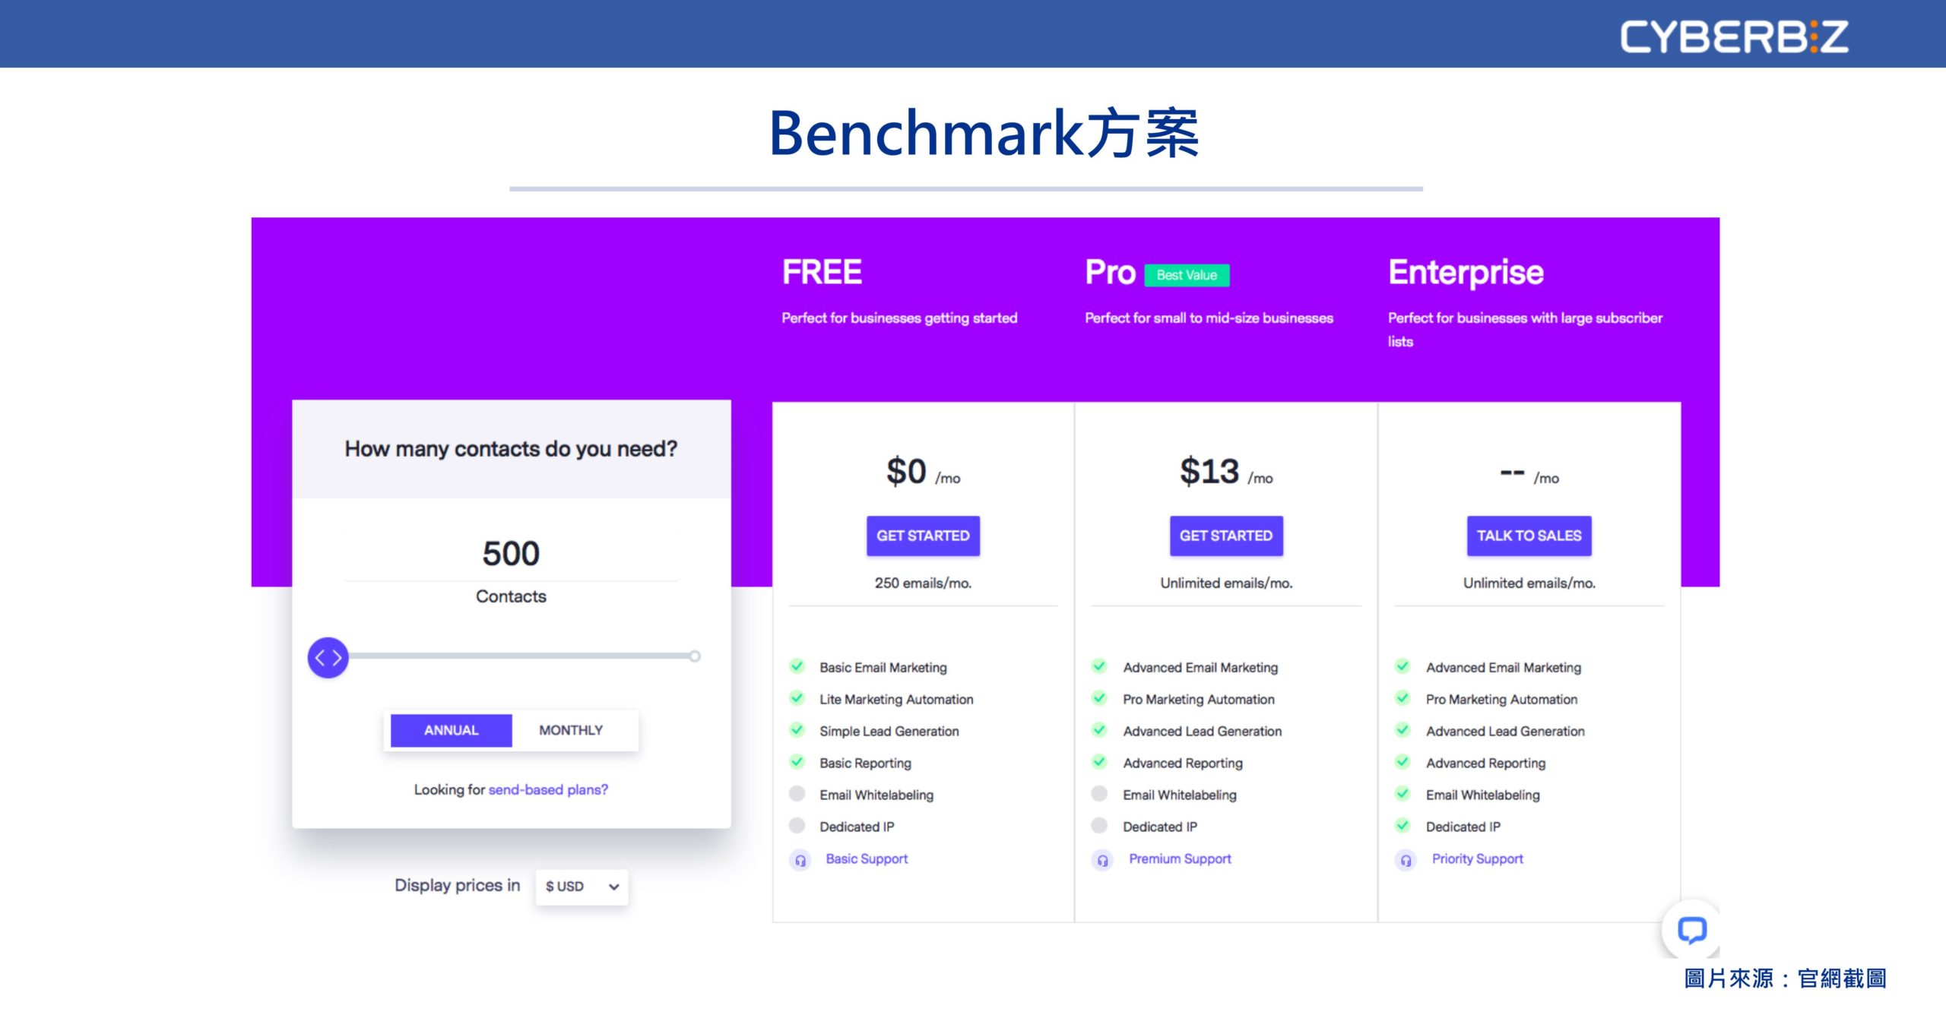Click the check beside Enterprise Advanced Reporting
The height and width of the screenshot is (1018, 1946).
click(1402, 762)
